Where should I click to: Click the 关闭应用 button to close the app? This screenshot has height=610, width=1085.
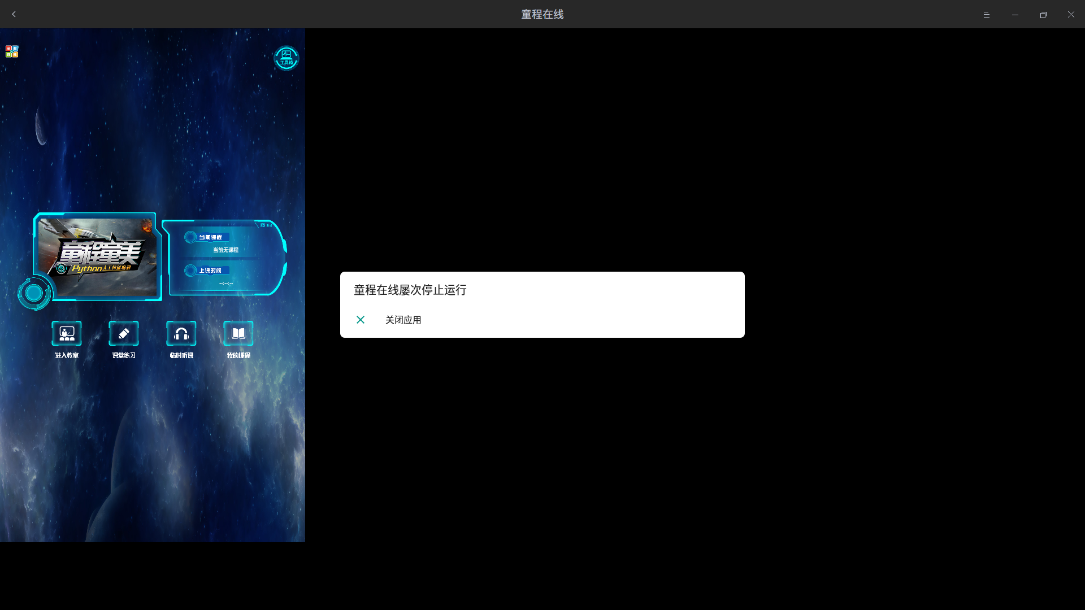(402, 320)
